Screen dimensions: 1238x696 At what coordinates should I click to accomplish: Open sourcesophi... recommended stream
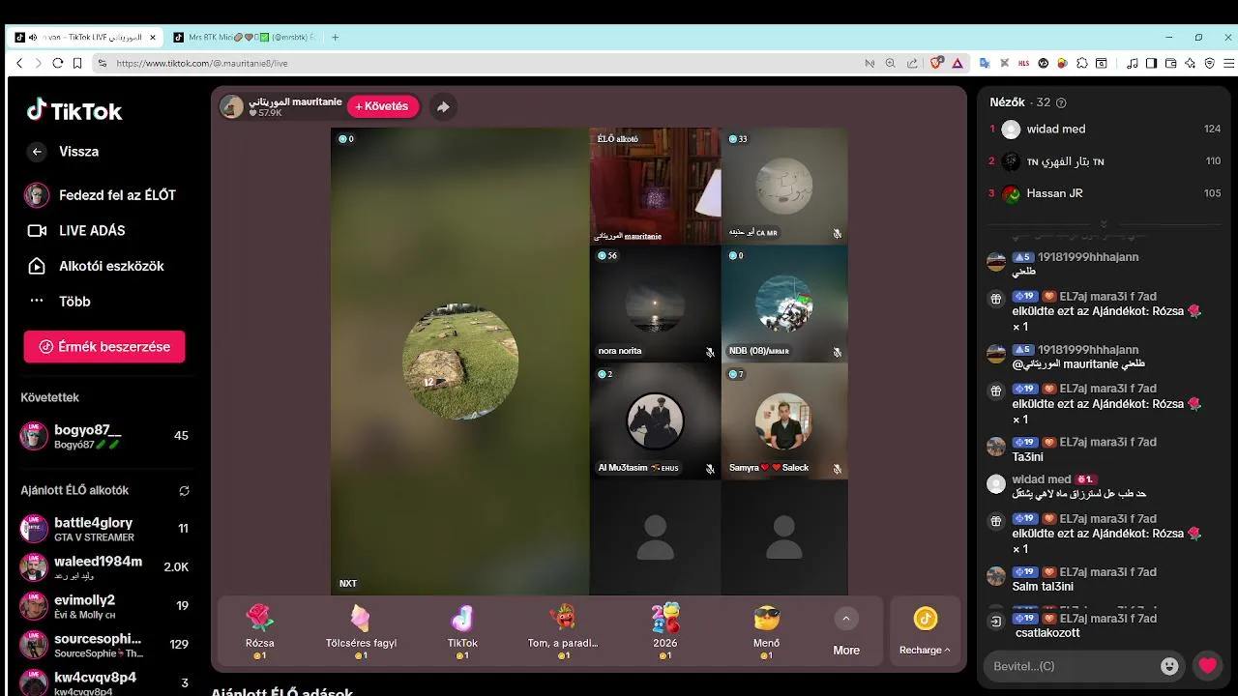[x=104, y=645]
